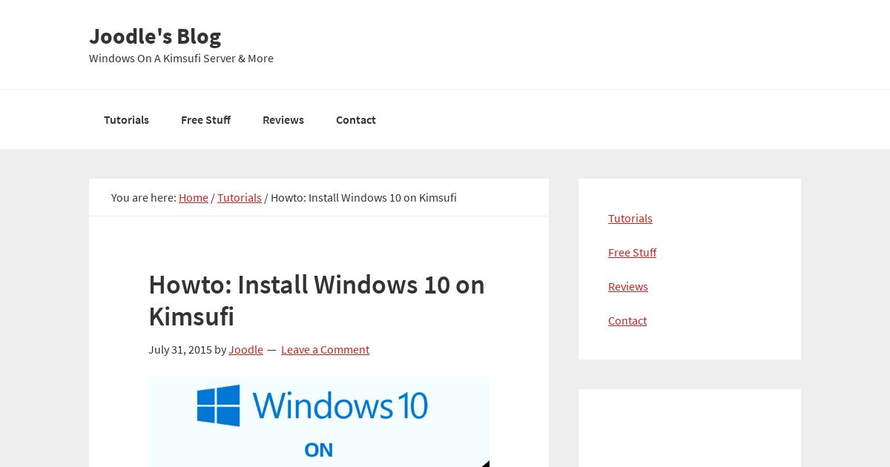Select the breadcrumb text 'Howto: Install Windows 10 on Kimsufi'
Viewport: 890px width, 467px height.
click(x=363, y=197)
